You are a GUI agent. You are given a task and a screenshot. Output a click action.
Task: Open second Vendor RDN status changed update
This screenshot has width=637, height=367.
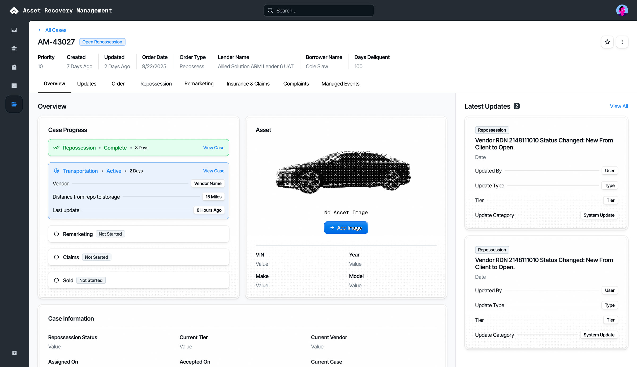point(544,264)
